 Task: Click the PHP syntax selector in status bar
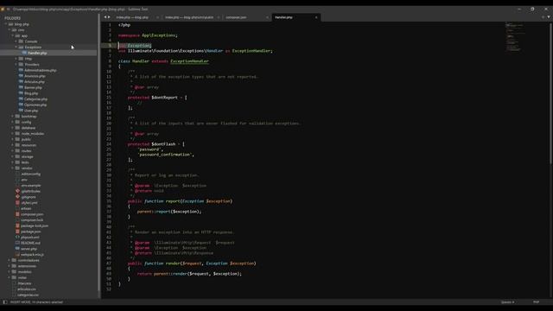click(537, 302)
